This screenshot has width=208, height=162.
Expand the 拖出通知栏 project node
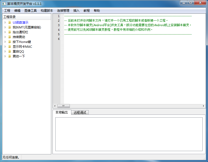click(x=5, y=32)
